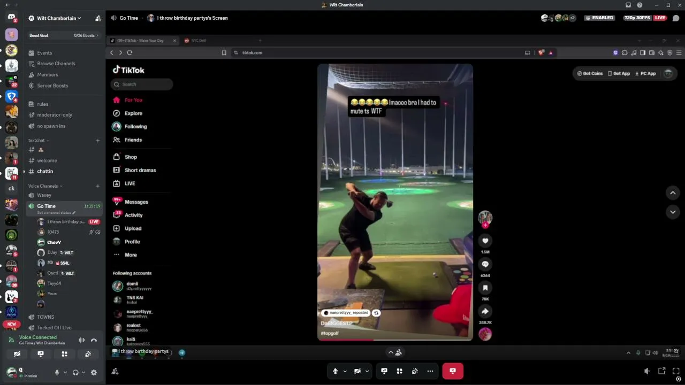Open Discord direct messages home icon
Screen dimensions: 685x385
pyautogui.click(x=11, y=18)
